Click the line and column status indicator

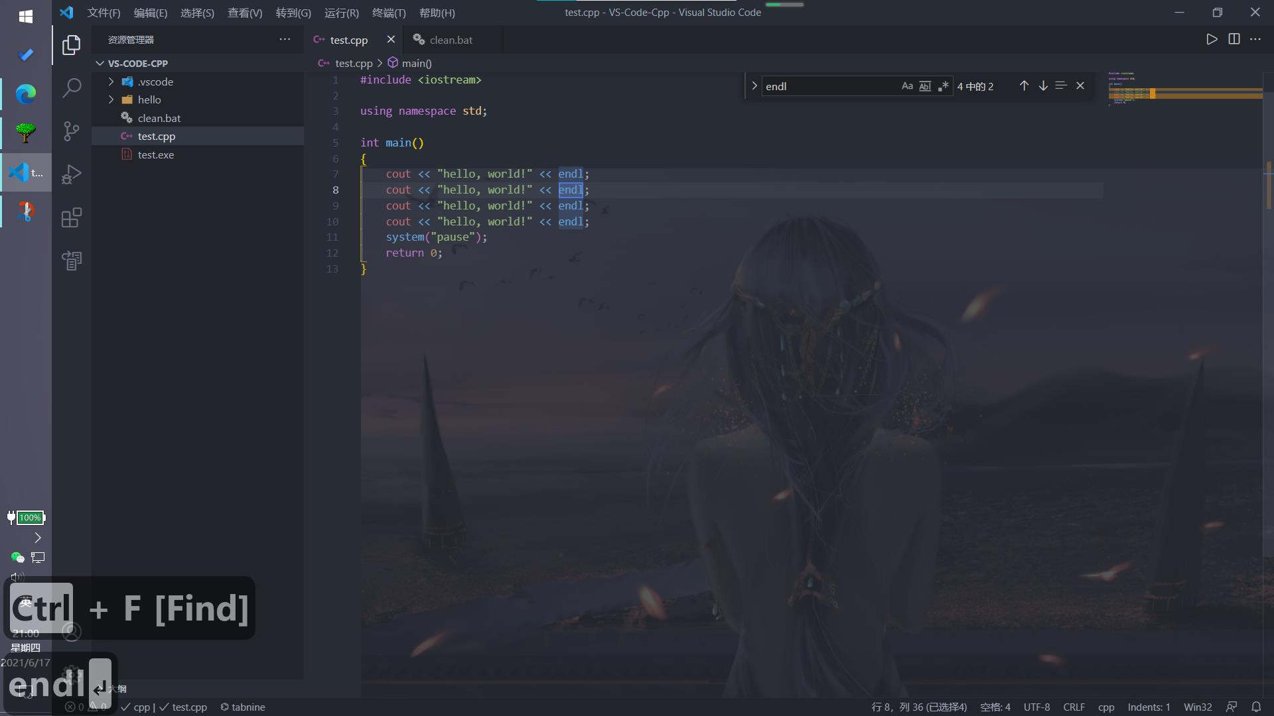tap(919, 707)
